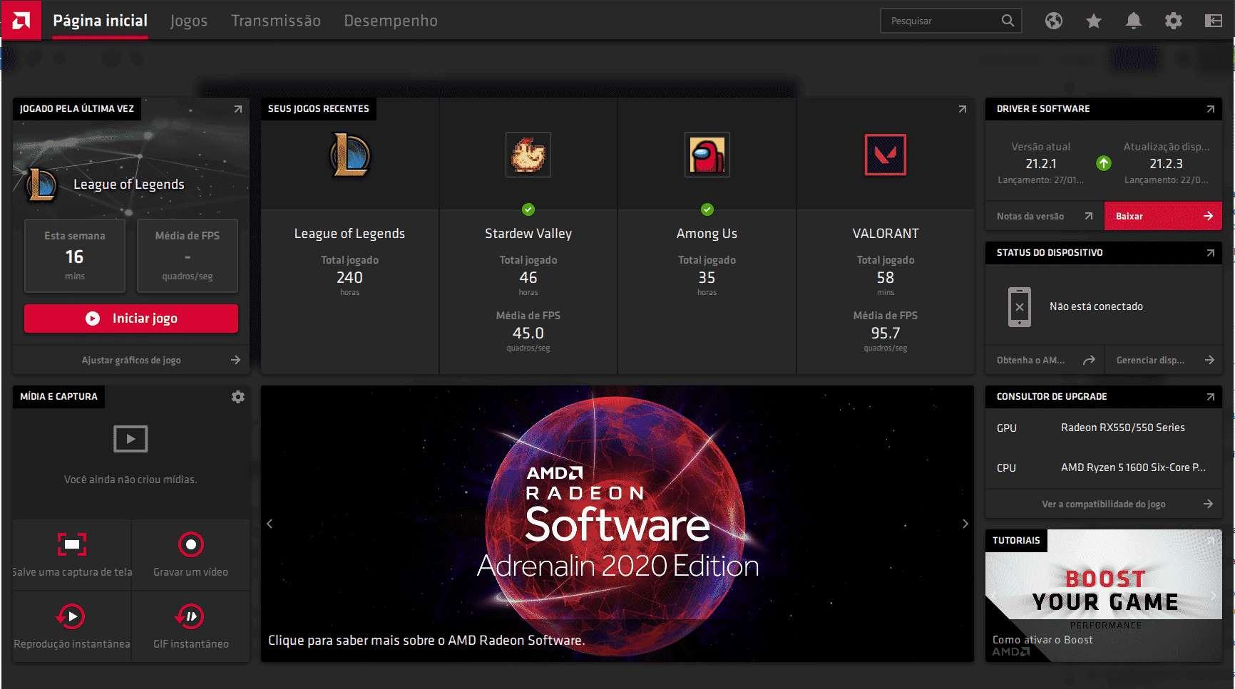Open Boost Your Game tutorial thumbnail
This screenshot has width=1235, height=689.
pos(1104,596)
